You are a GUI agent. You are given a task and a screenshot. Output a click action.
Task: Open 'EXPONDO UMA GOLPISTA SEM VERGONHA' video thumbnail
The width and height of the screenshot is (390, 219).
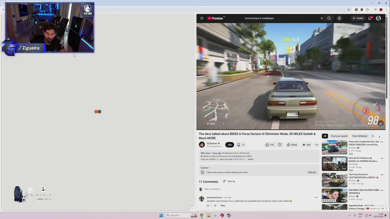coord(335,196)
